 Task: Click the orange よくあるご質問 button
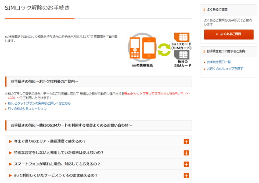click(x=229, y=34)
